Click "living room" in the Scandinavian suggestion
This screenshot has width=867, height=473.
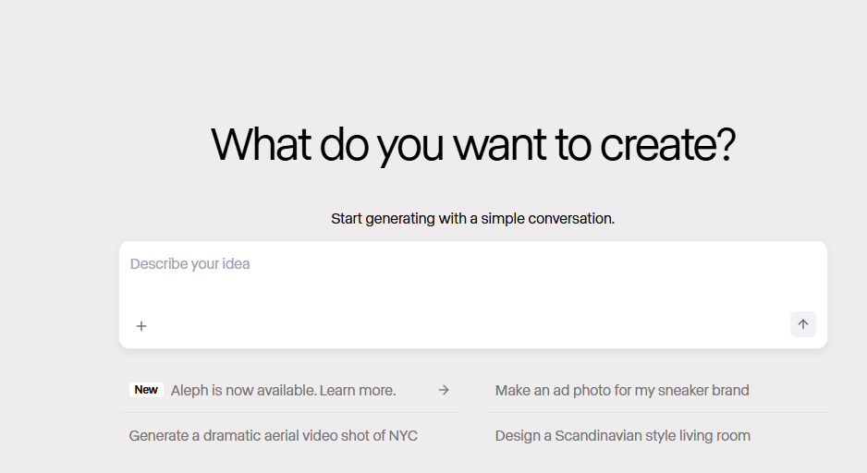[x=714, y=435]
